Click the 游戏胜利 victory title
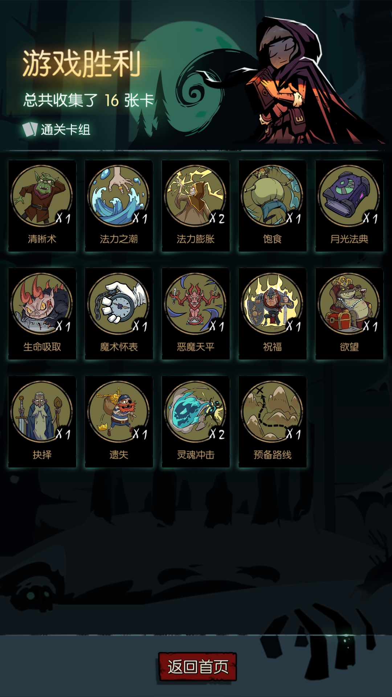Screen dimensions: 392x697 [x=82, y=64]
